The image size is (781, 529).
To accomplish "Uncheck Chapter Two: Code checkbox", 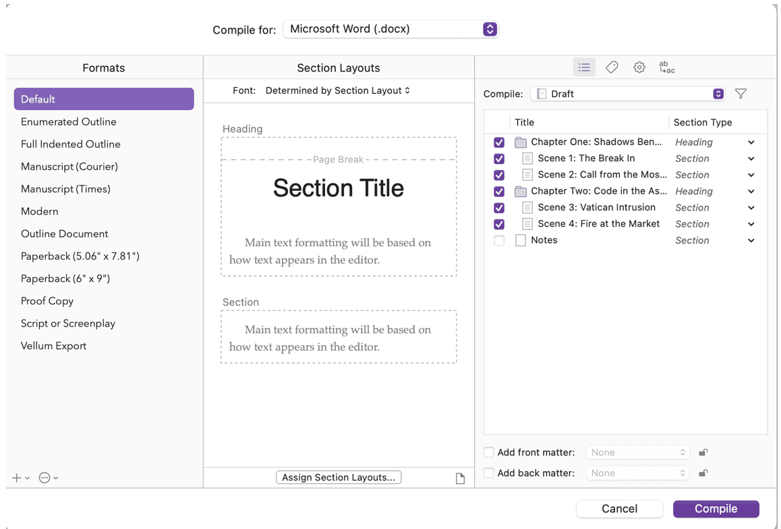I will click(x=499, y=191).
